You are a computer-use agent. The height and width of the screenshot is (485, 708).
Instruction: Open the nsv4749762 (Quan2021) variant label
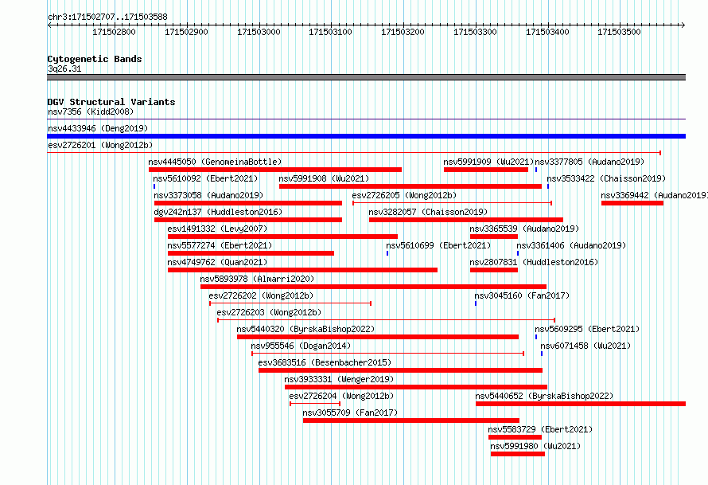tap(217, 262)
